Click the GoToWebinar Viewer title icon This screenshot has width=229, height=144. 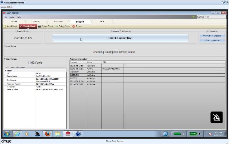tap(2, 2)
